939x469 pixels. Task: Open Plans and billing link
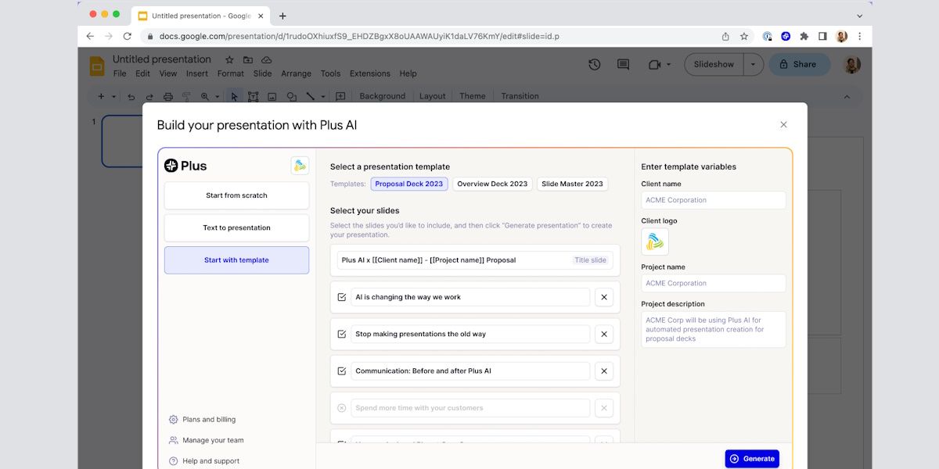[x=208, y=420]
